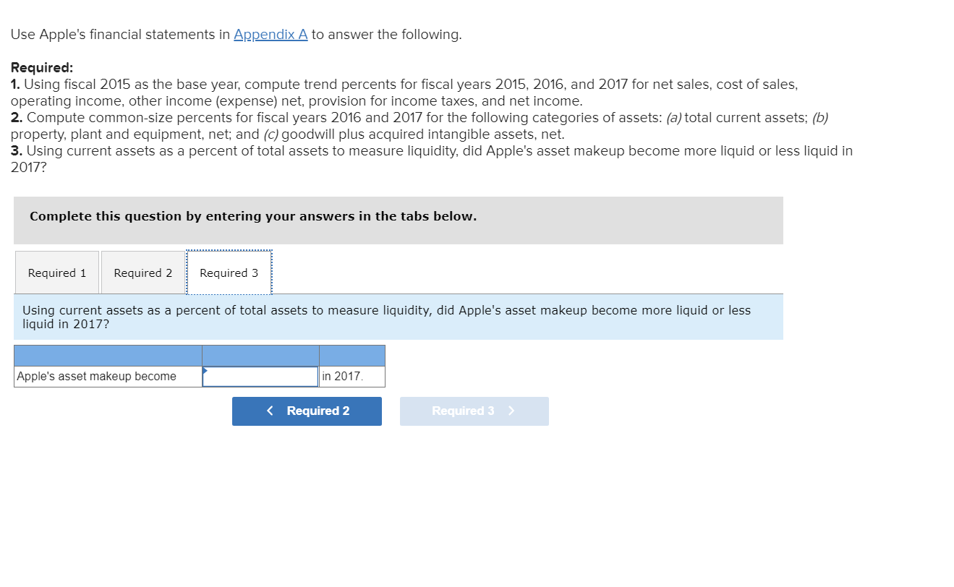Click the middle blue table header cell
This screenshot has width=954, height=587.
(x=260, y=355)
